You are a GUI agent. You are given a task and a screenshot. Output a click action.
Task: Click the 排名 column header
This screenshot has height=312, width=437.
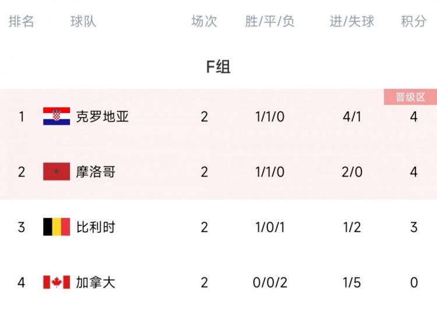[21, 22]
